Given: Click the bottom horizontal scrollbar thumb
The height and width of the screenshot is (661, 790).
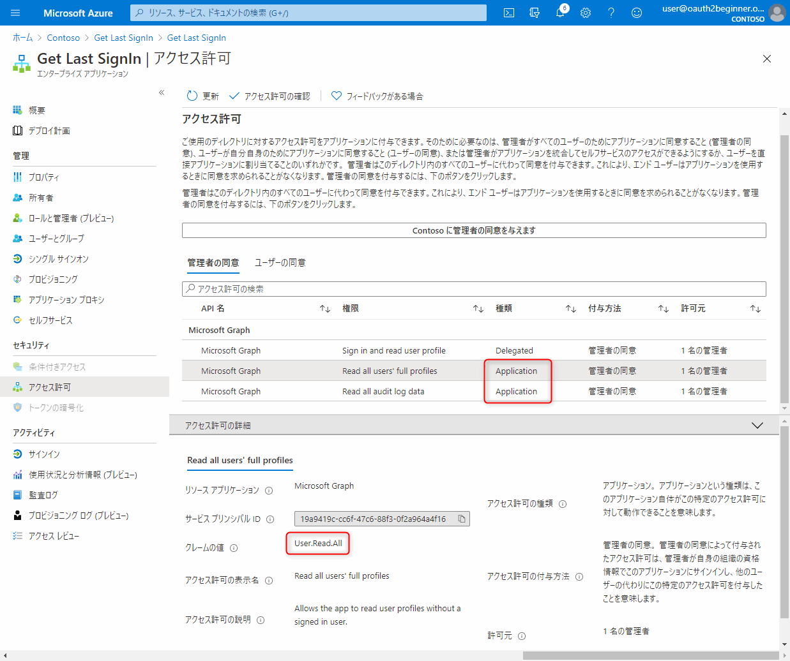Looking at the screenshot, I should click(x=651, y=655).
